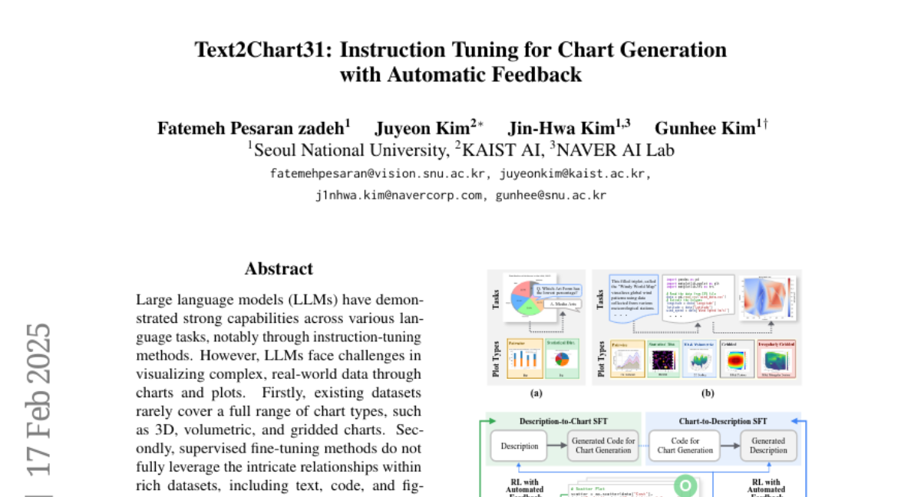Click the 'Abstract' section heading
Viewport: 921px width, 497px height.
point(279,268)
